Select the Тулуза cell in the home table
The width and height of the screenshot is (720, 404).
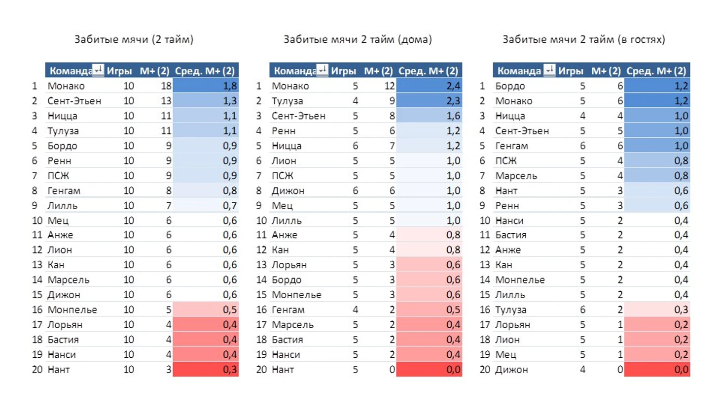(287, 101)
